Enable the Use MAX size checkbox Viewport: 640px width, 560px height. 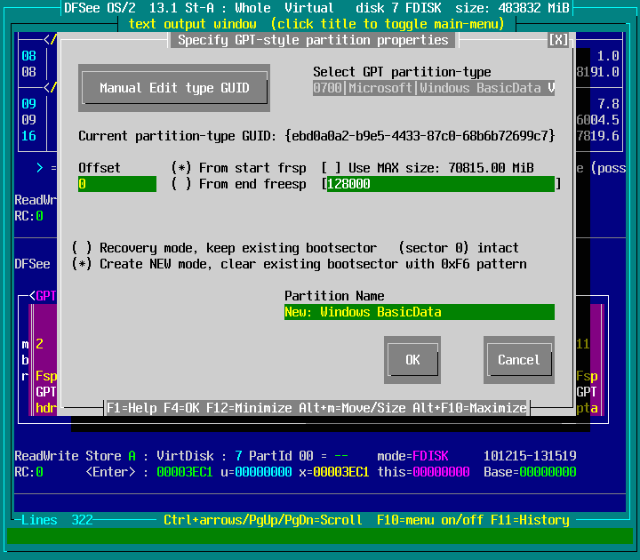coord(331,168)
